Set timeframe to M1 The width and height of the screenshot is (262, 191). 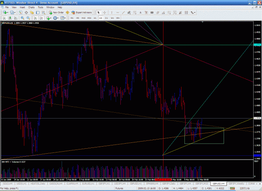[x=72, y=18]
